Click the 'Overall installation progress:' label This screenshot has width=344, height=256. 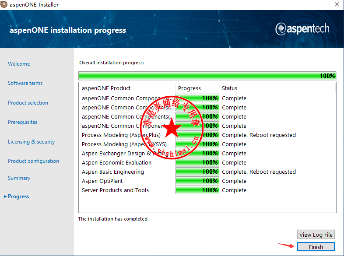tap(112, 63)
